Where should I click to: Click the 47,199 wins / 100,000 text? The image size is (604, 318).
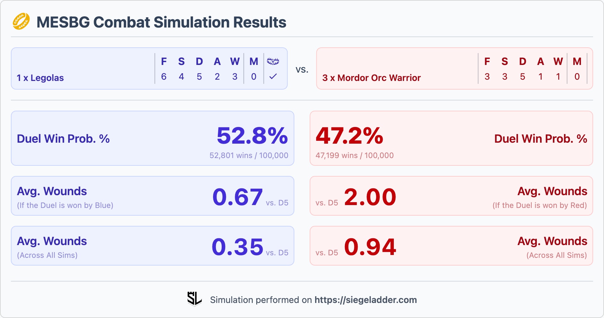[x=355, y=155]
